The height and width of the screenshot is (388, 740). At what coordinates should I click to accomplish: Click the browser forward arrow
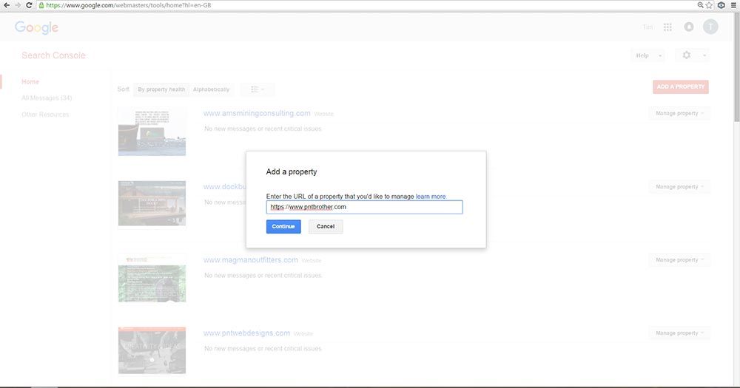(18, 5)
